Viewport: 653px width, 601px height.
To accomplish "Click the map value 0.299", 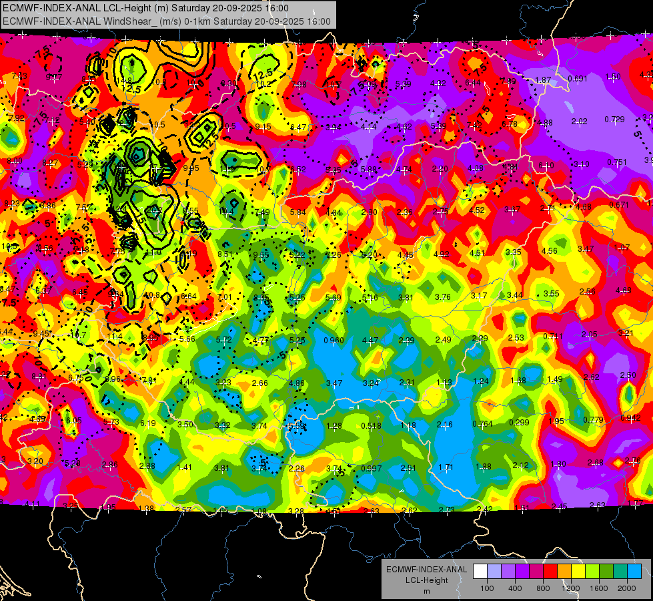I will [x=520, y=423].
